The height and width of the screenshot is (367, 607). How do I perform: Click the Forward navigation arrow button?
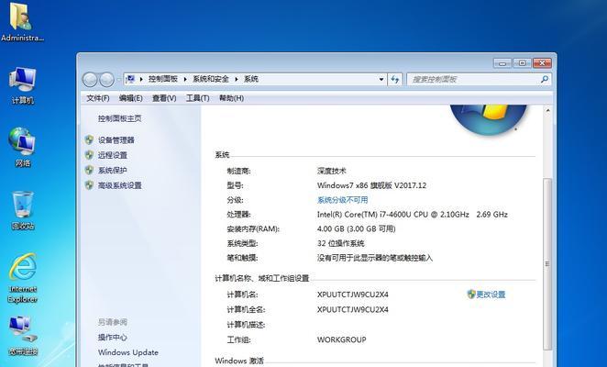point(106,80)
